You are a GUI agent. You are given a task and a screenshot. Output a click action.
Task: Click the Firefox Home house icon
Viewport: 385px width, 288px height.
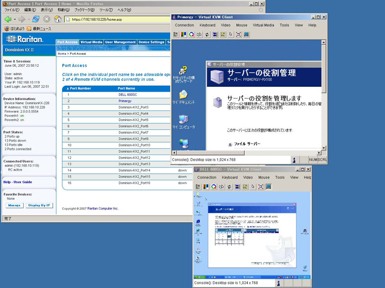click(x=58, y=19)
